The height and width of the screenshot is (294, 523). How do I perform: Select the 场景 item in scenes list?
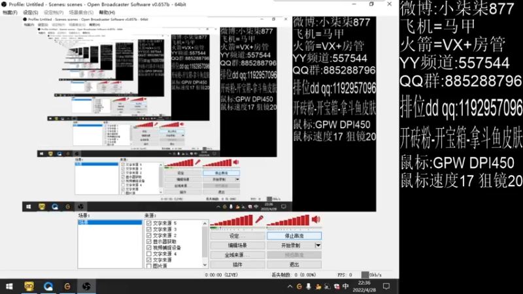coord(110,222)
